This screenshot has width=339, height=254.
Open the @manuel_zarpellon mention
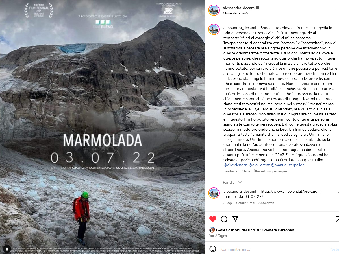pyautogui.click(x=288, y=165)
